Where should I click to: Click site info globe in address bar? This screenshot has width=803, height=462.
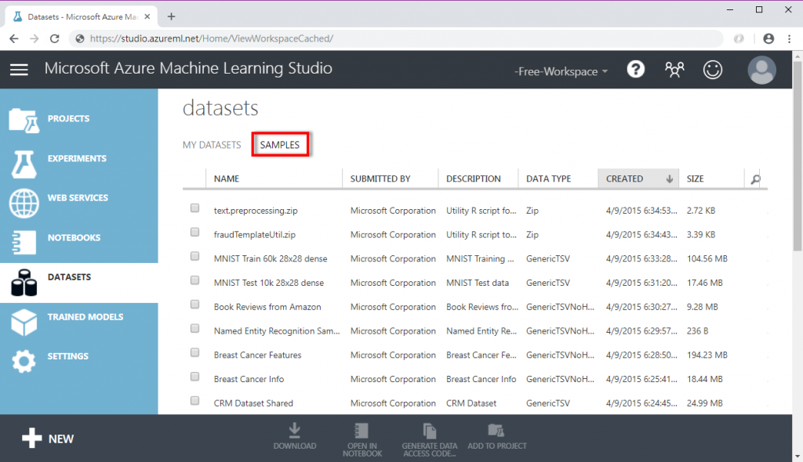80,38
